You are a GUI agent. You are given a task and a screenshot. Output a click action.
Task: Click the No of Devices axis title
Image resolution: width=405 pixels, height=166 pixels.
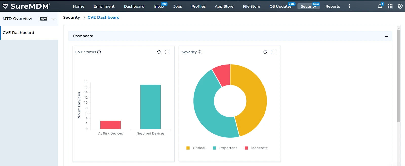pos(79,105)
